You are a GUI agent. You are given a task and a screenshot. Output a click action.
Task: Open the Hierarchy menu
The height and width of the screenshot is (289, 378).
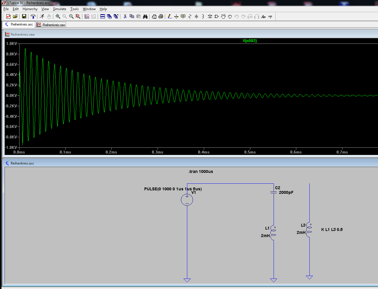coord(30,9)
